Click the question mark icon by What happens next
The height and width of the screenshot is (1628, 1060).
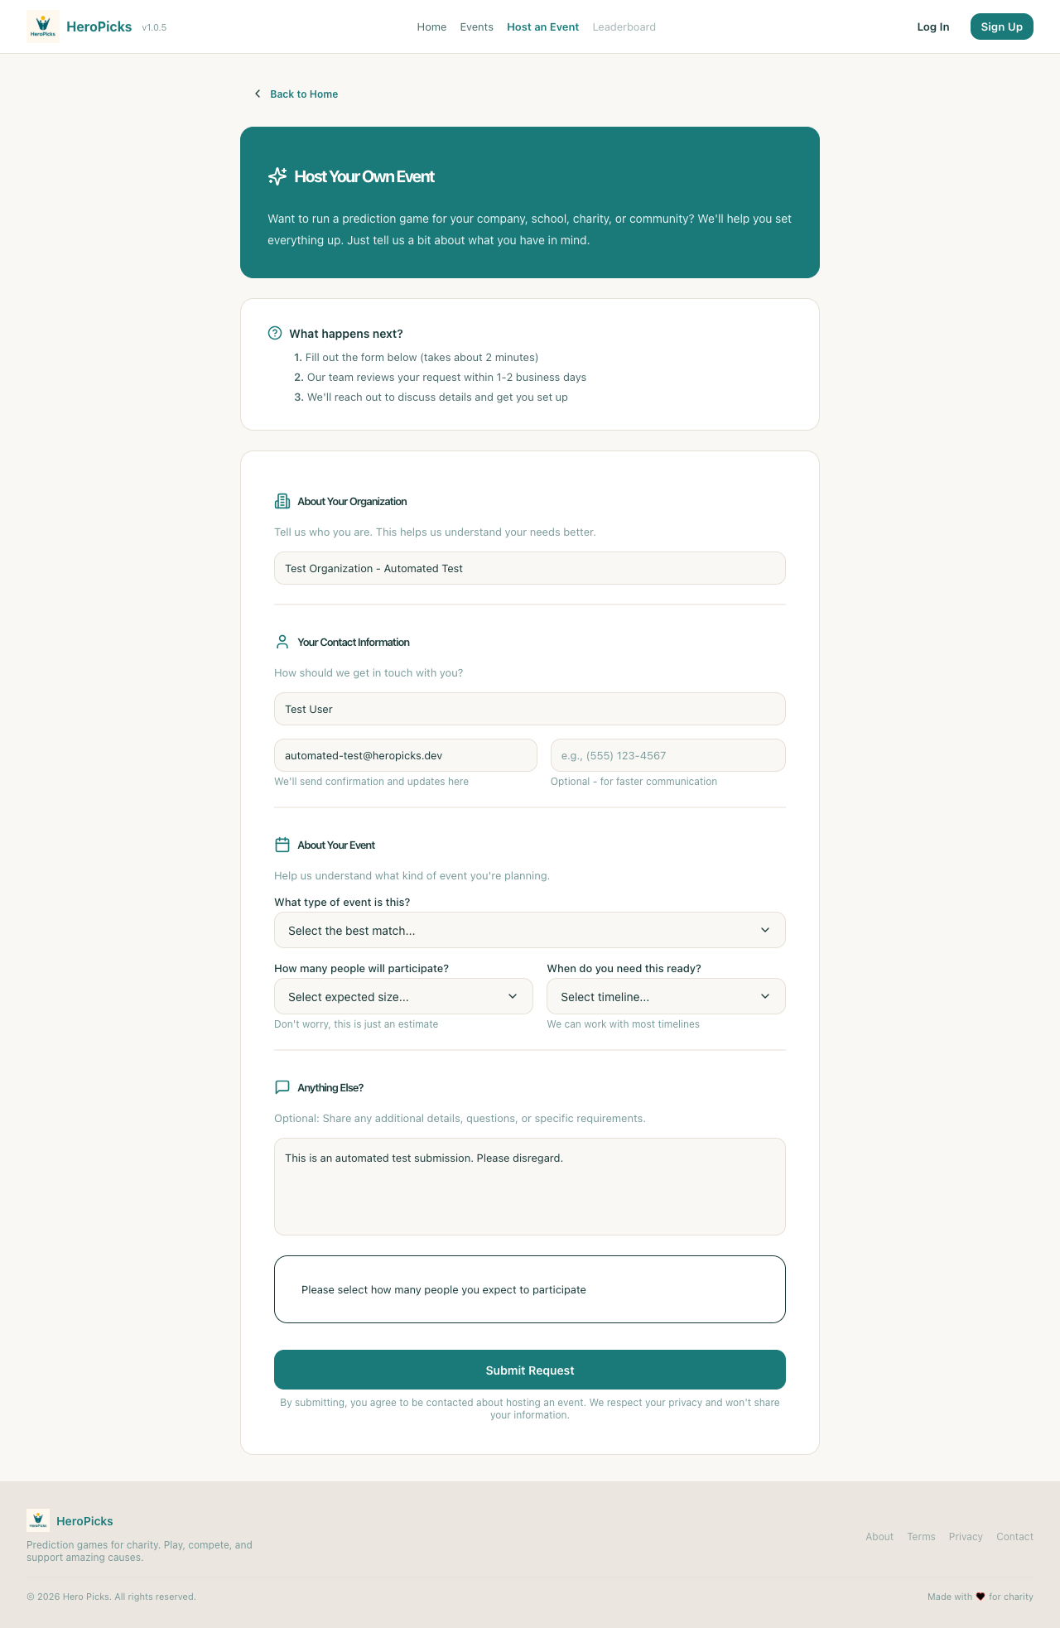pyautogui.click(x=275, y=333)
